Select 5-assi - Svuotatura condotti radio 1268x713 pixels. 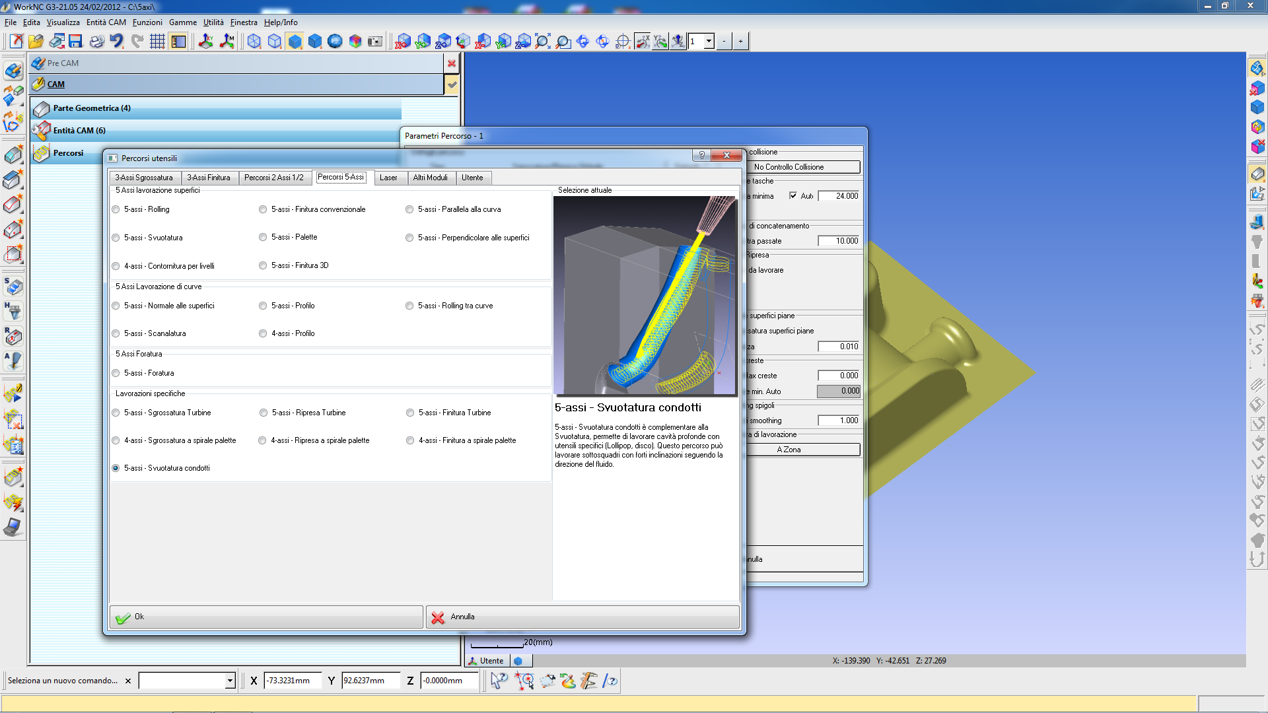click(x=160, y=468)
